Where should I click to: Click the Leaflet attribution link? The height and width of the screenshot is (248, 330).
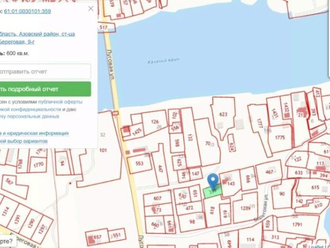coord(316,246)
